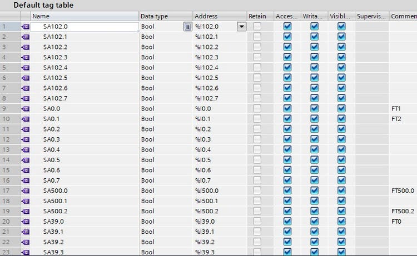Click the tag icon beside SA500.0

[x=25, y=191]
